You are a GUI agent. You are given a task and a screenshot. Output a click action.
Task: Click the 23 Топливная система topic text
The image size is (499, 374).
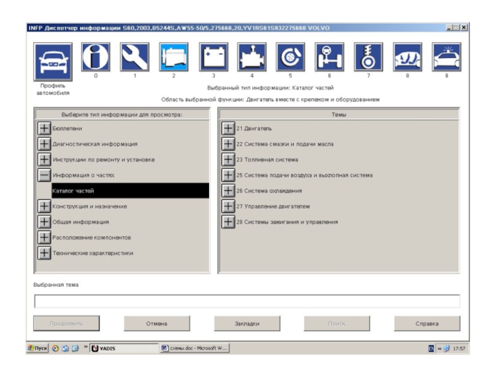(x=267, y=160)
